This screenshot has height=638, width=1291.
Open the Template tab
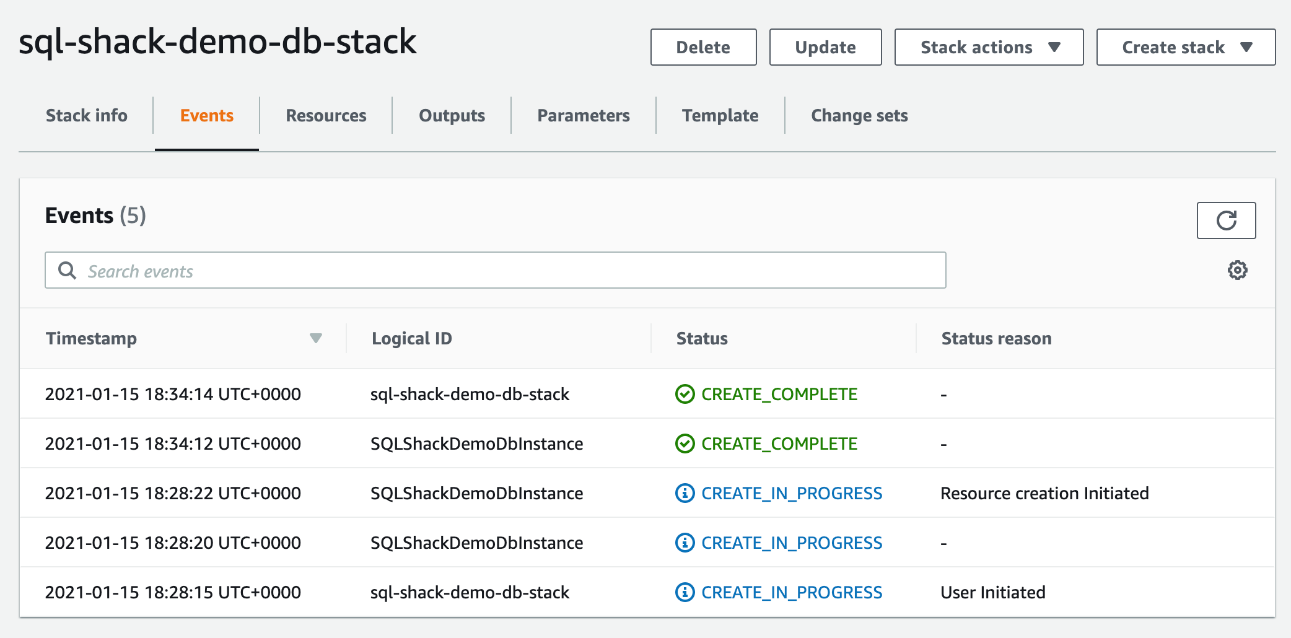(720, 116)
